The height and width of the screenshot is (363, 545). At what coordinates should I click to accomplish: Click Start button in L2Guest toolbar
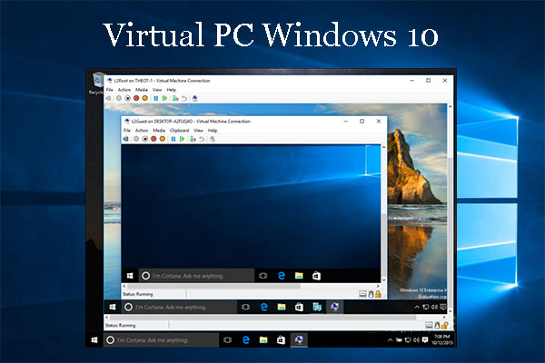(x=136, y=139)
